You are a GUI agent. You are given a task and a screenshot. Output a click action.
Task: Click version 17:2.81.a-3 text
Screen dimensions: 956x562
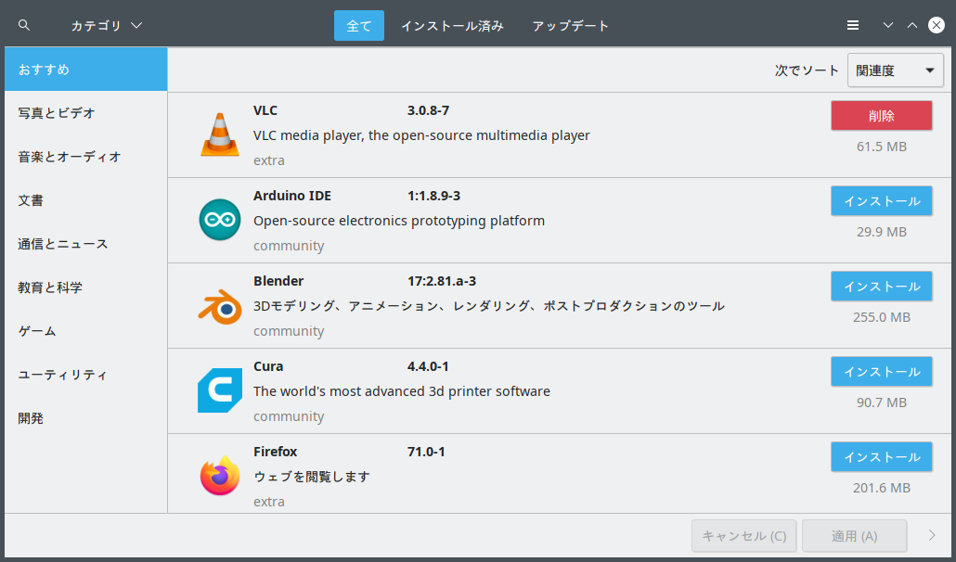[442, 281]
